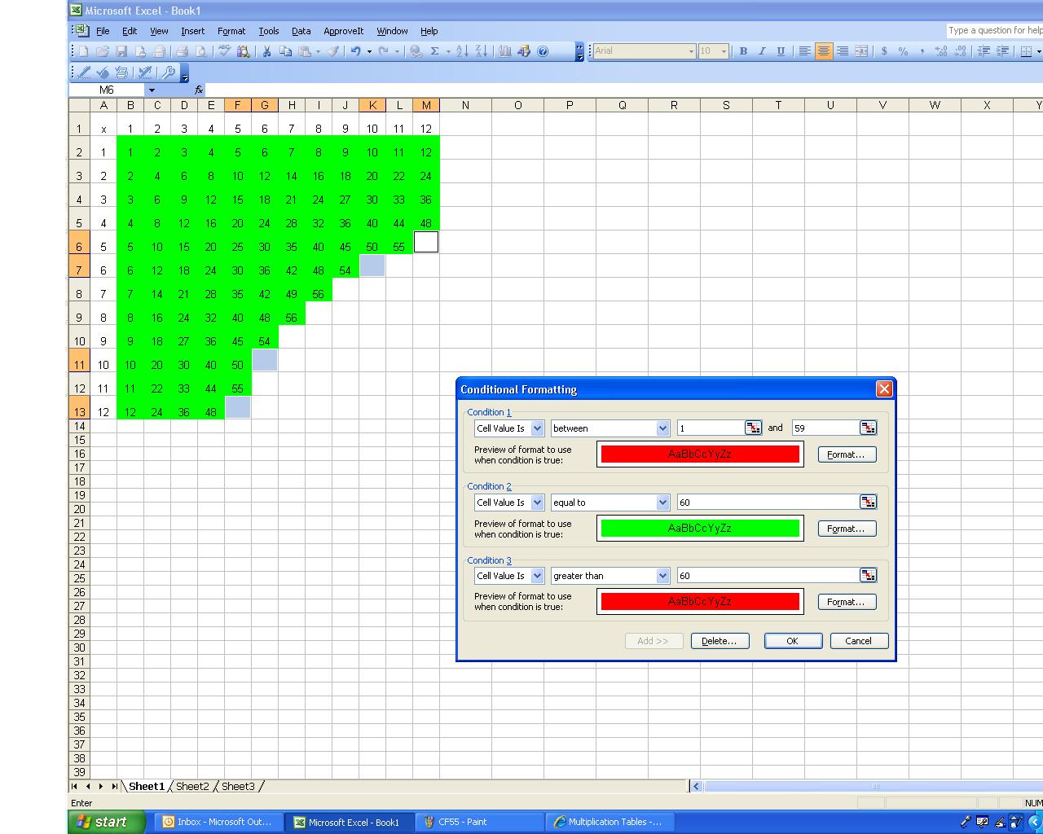Open the Tools menu
This screenshot has height=834, width=1043.
269,31
